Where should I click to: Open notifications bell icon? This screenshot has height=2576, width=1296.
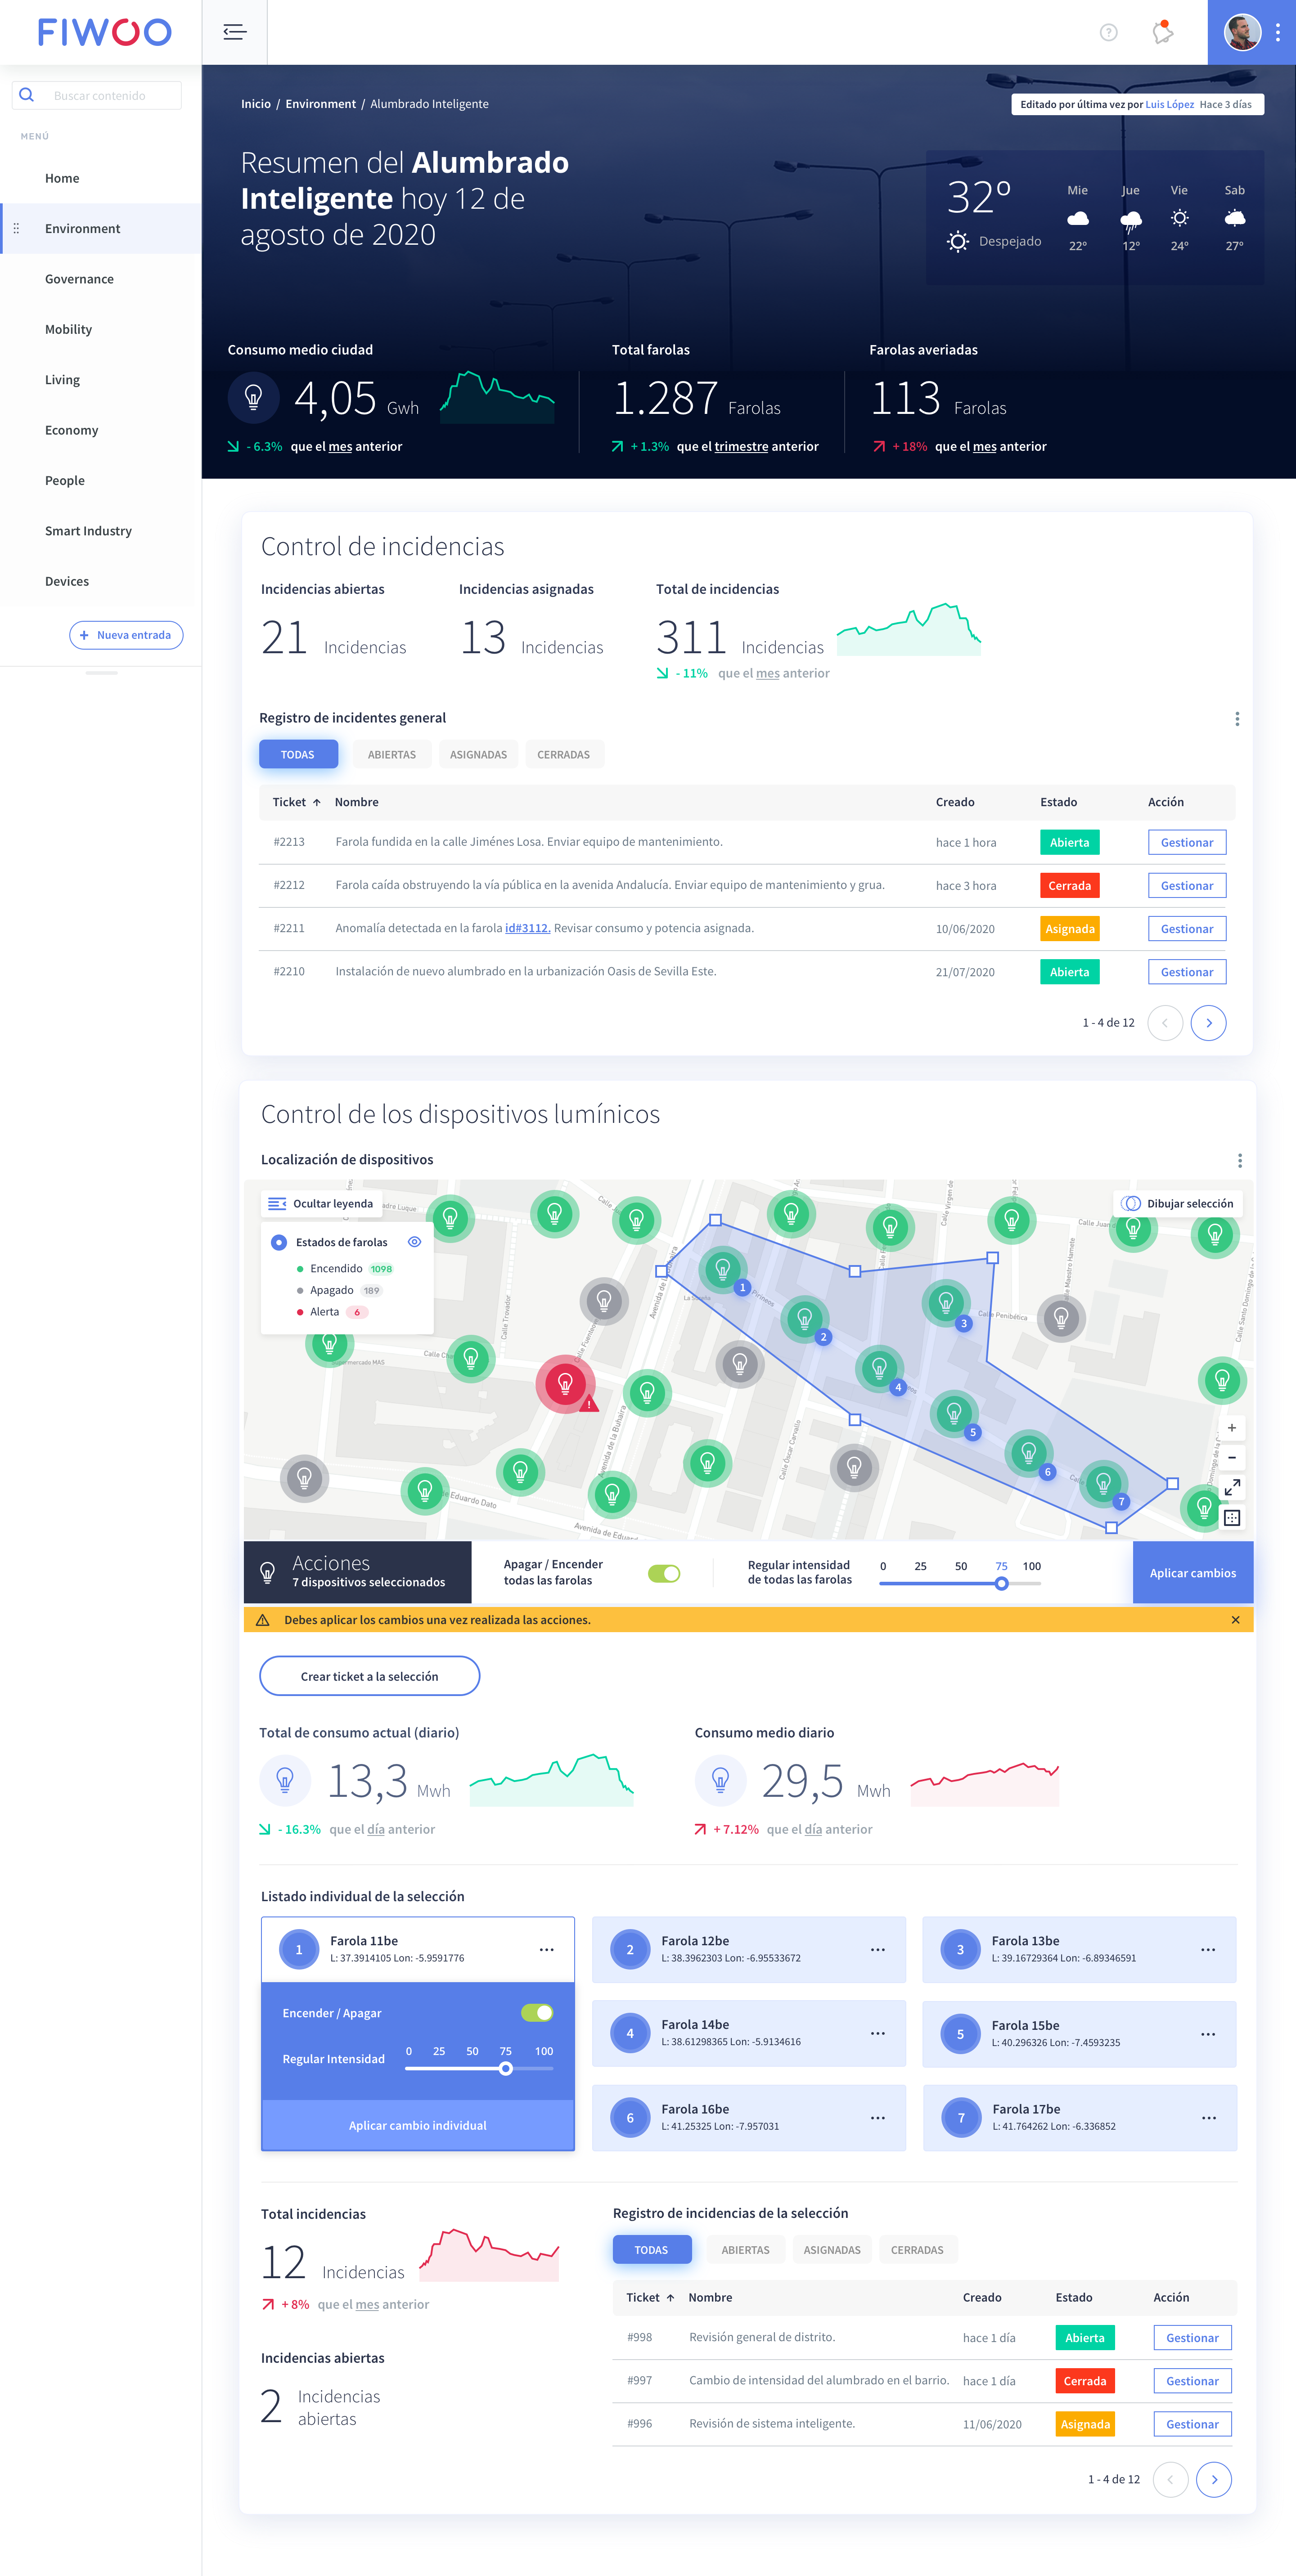point(1162,32)
